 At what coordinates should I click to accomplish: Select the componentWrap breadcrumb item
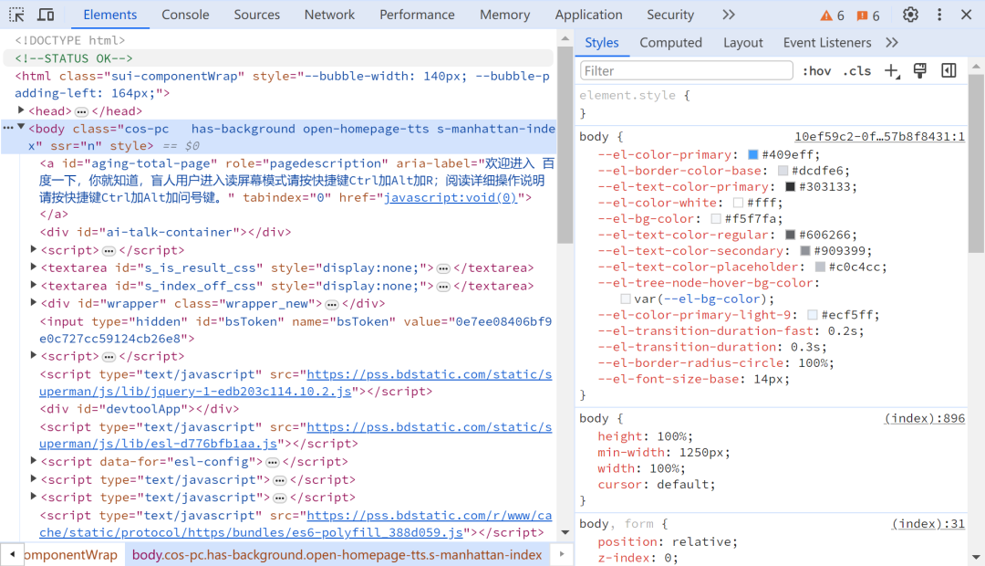point(70,555)
